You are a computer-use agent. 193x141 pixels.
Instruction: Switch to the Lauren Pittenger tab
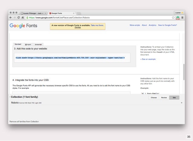[x=33, y=13]
